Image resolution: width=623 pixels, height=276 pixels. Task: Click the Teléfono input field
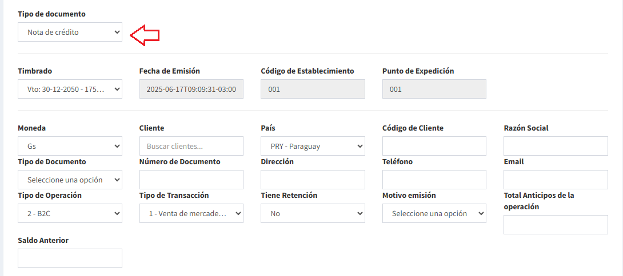pos(434,180)
